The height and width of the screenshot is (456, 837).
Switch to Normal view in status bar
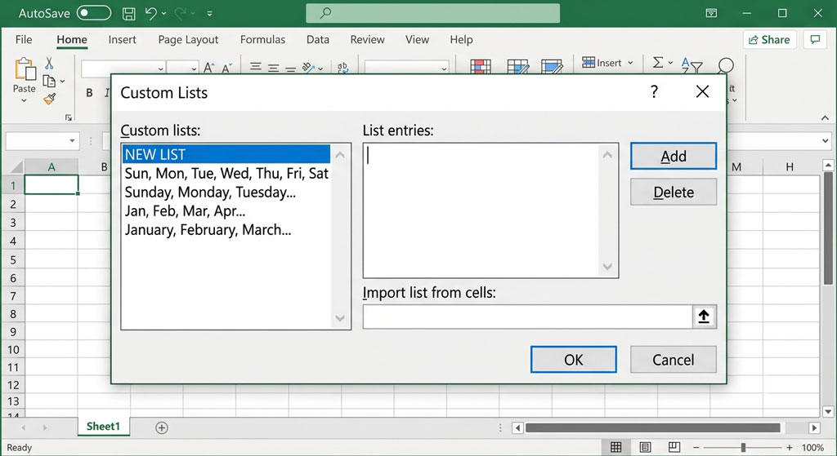616,447
